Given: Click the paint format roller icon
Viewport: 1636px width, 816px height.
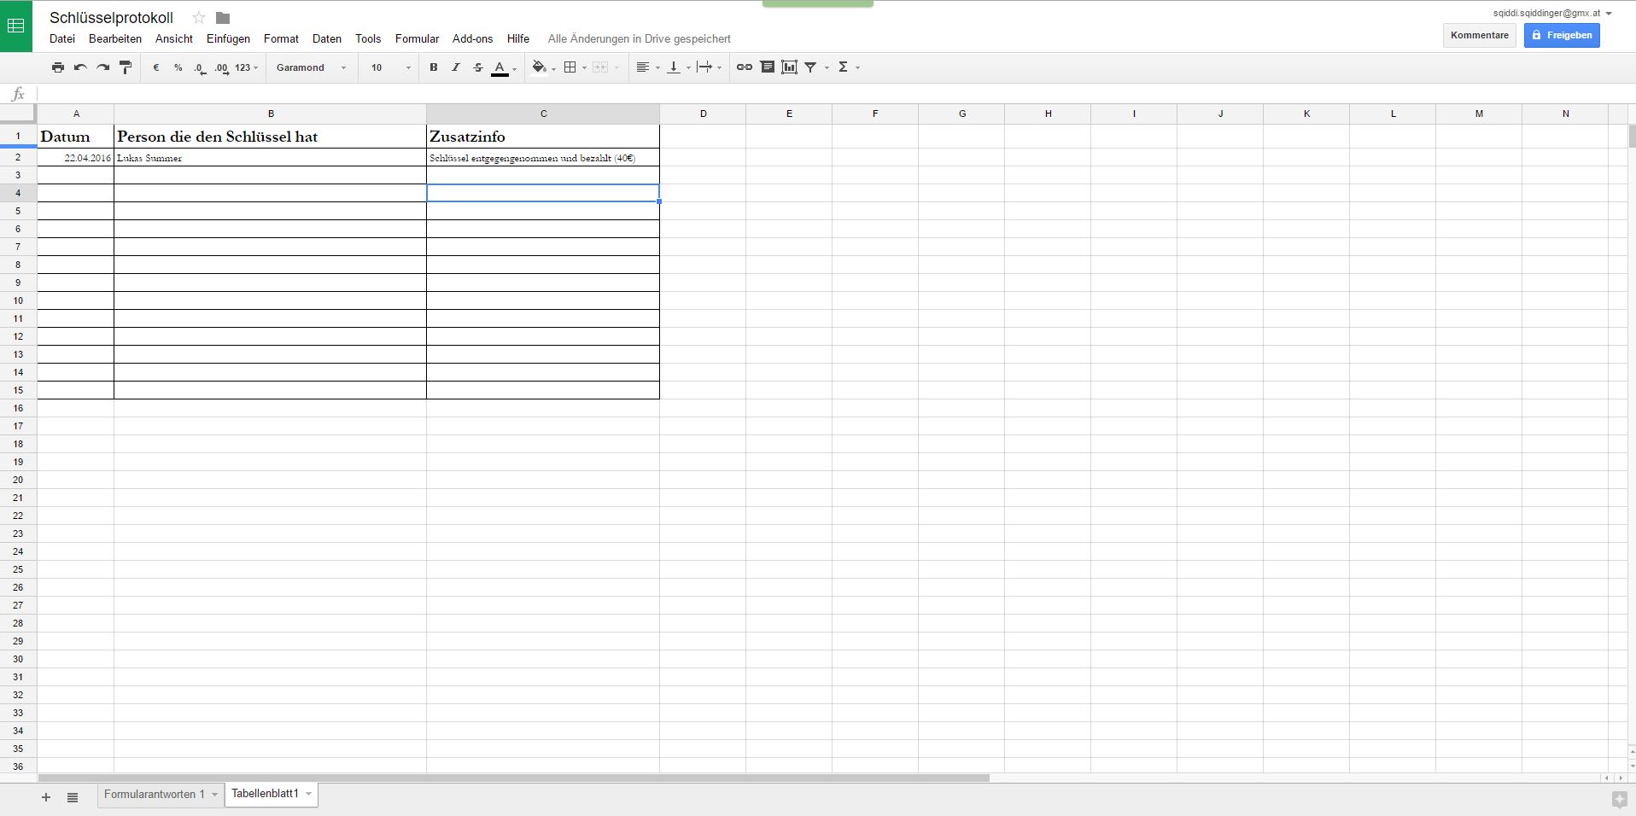Looking at the screenshot, I should point(126,67).
